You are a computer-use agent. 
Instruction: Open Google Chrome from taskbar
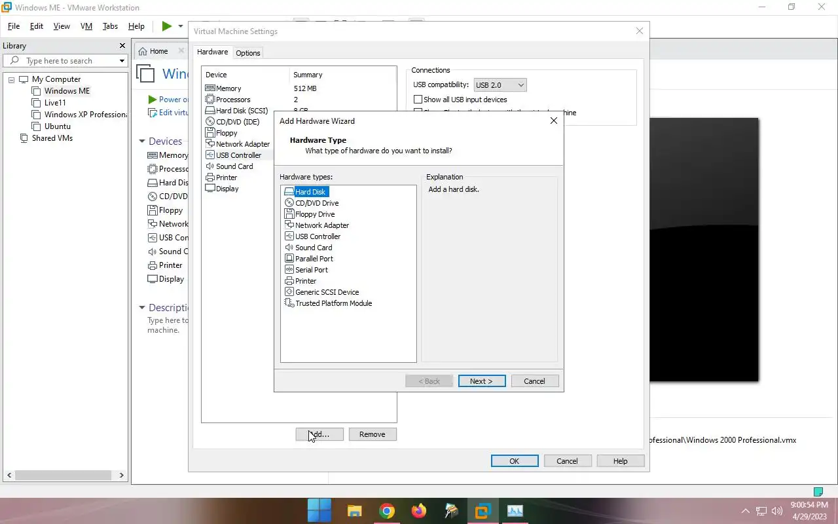(387, 511)
